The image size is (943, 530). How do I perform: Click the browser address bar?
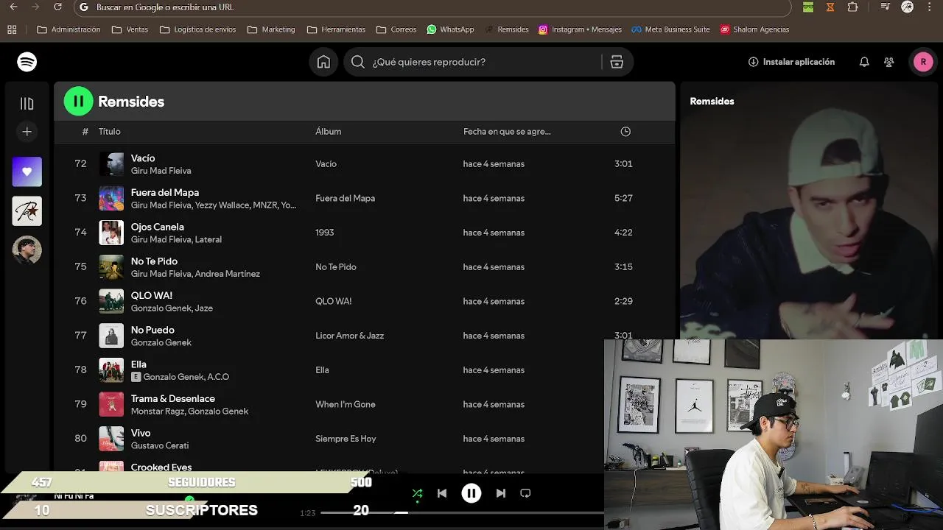pyautogui.click(x=433, y=7)
